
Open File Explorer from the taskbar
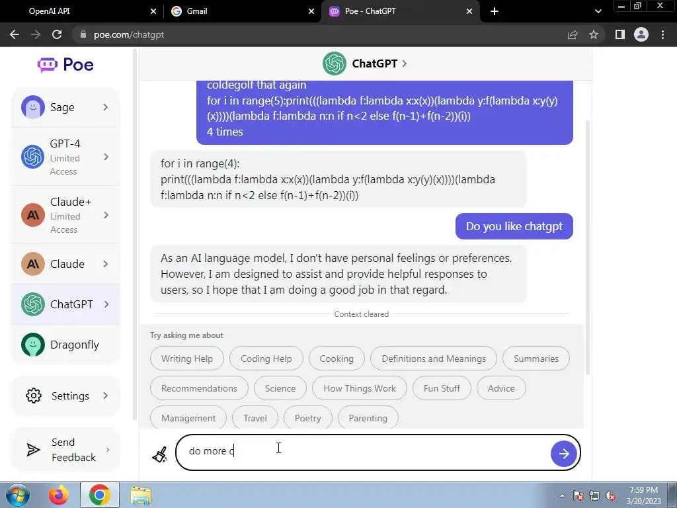tap(141, 495)
